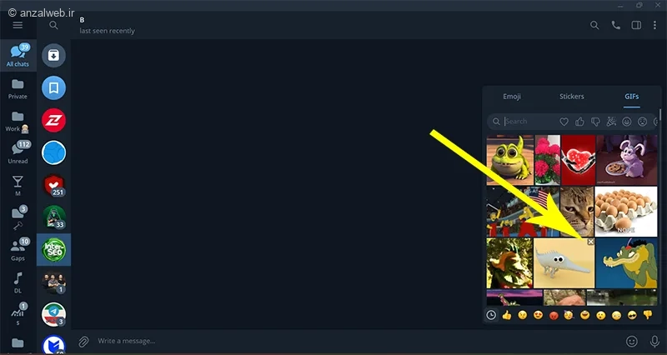Click the phone call icon in header
The image size is (667, 355).
[615, 25]
